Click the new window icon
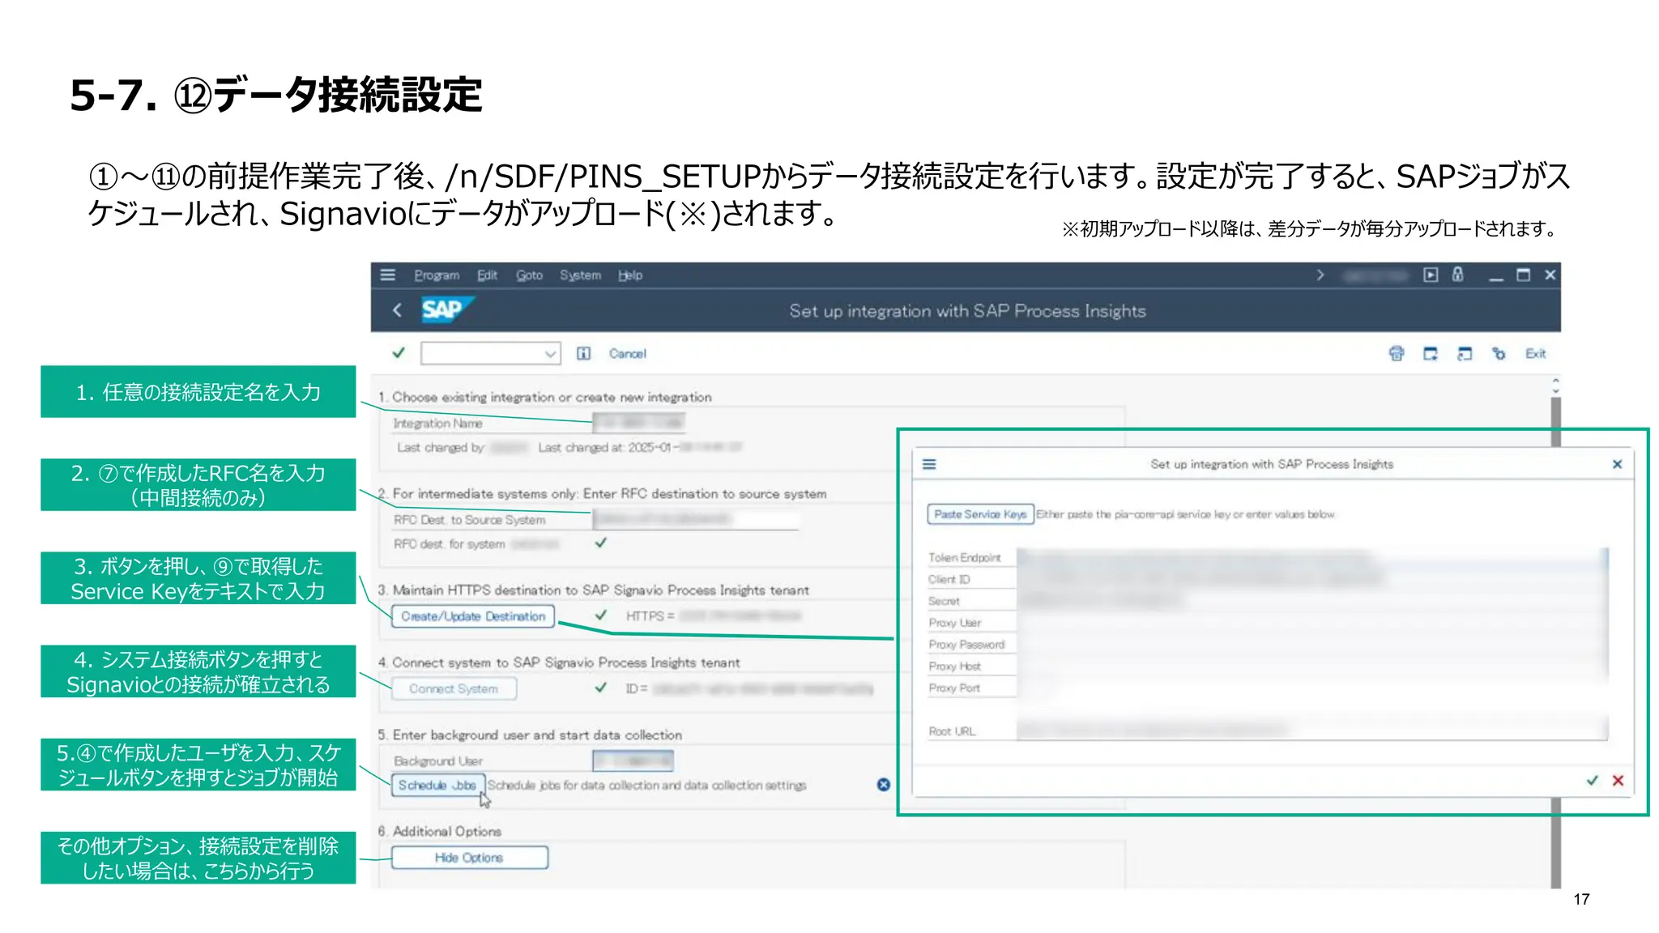 [1431, 353]
